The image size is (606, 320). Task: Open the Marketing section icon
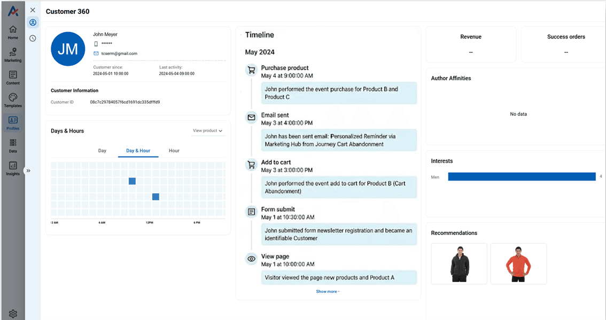(13, 54)
